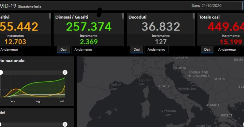This screenshot has height=127, width=244.
Task: Select Dati tab under Deceduti
Action: (x=136, y=50)
